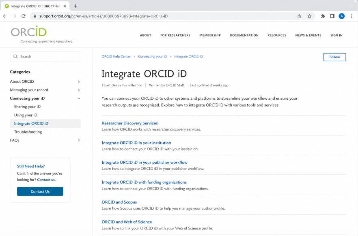This screenshot has height=236, width=358.
Task: Click the magnifier icon in the search box
Action: pyautogui.click(x=15, y=56)
